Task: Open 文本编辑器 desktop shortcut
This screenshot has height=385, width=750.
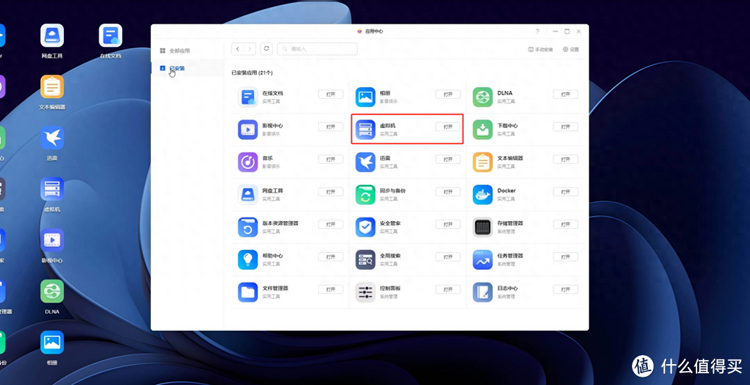Action: 52,92
